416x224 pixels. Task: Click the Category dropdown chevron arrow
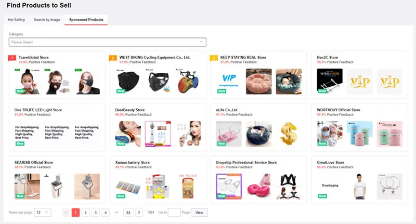[x=201, y=42]
